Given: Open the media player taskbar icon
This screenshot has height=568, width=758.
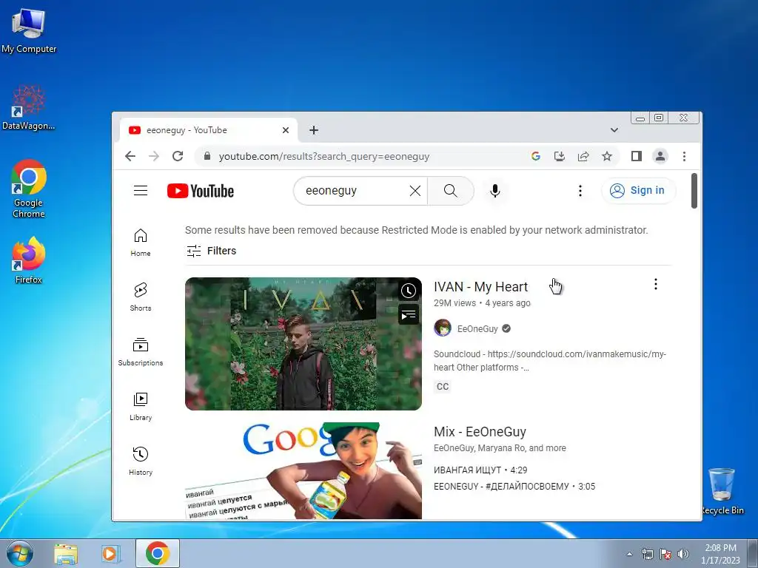Looking at the screenshot, I should coord(110,553).
